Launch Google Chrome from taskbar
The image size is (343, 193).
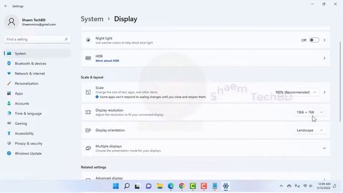pos(182,186)
